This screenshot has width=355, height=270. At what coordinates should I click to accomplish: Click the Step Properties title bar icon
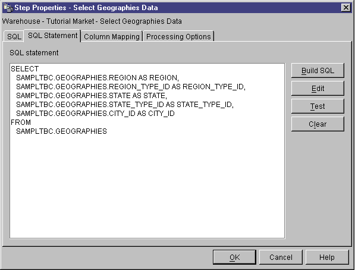pyautogui.click(x=8, y=8)
